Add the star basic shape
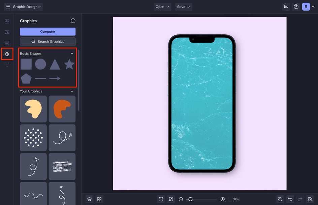318x205 pixels. pyautogui.click(x=69, y=64)
